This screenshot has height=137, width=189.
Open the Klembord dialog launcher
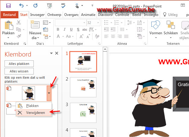25,44
